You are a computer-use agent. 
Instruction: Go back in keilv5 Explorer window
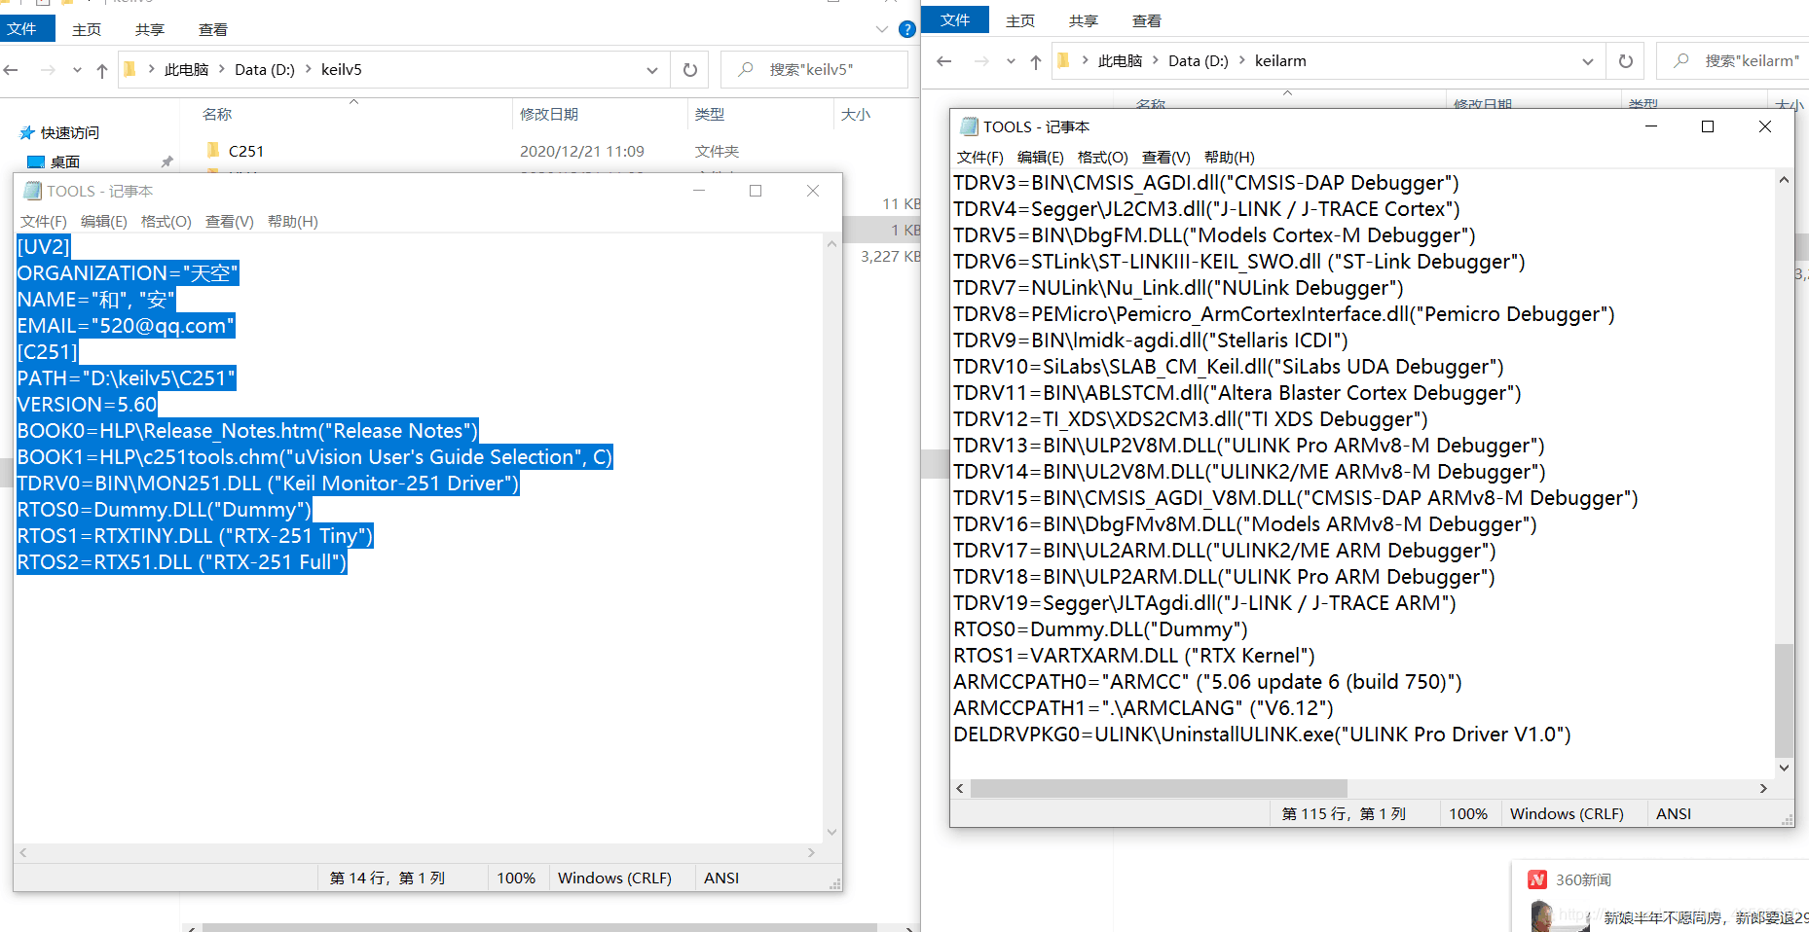[x=11, y=70]
